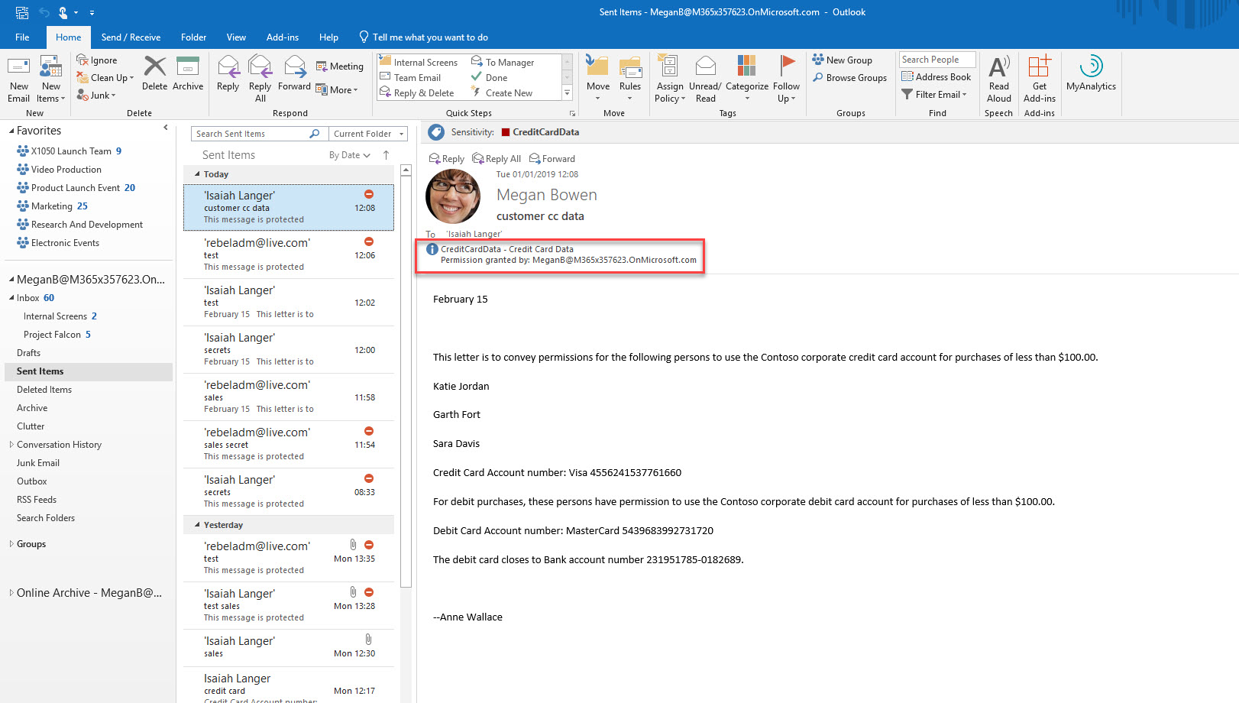Click the New Email button
The height and width of the screenshot is (703, 1239).
[x=18, y=79]
